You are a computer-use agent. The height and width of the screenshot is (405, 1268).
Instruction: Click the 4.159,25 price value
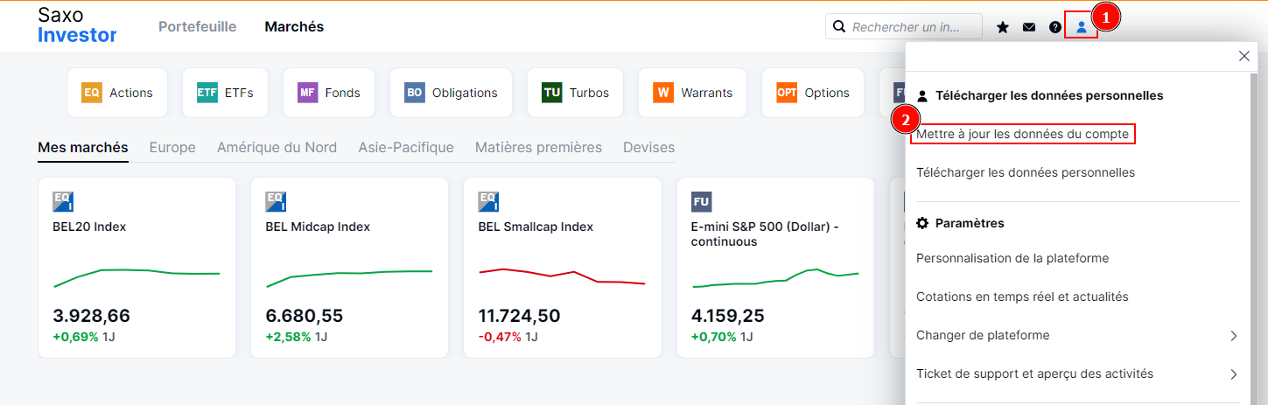(x=728, y=316)
